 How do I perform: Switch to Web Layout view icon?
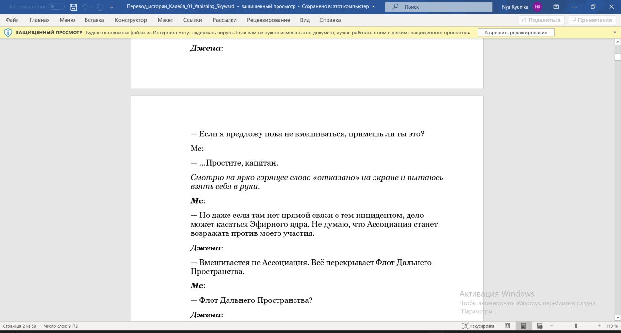539,326
